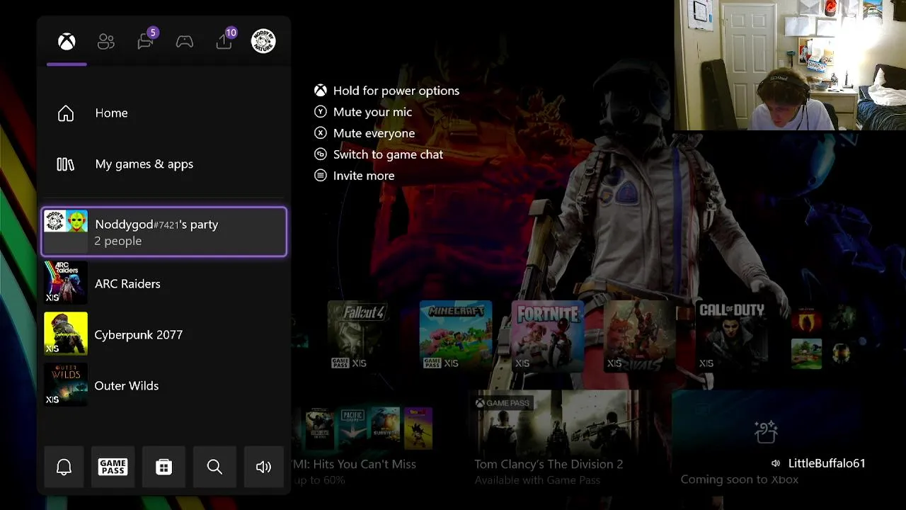Click the View button glyph icon
The height and width of the screenshot is (510, 906).
(x=321, y=154)
